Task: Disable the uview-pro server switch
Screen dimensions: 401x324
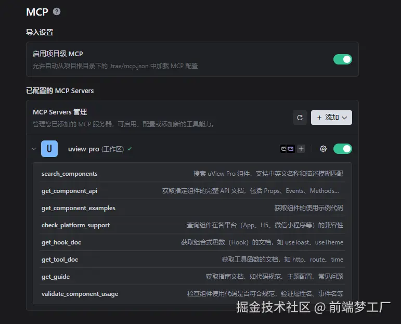Action: (x=342, y=149)
